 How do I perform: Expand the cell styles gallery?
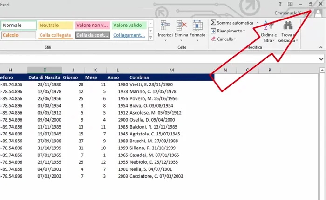tap(151, 38)
